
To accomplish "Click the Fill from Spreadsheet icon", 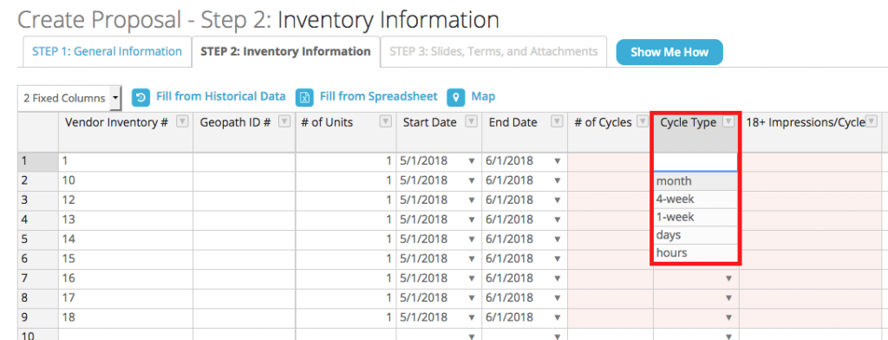I will (x=304, y=97).
